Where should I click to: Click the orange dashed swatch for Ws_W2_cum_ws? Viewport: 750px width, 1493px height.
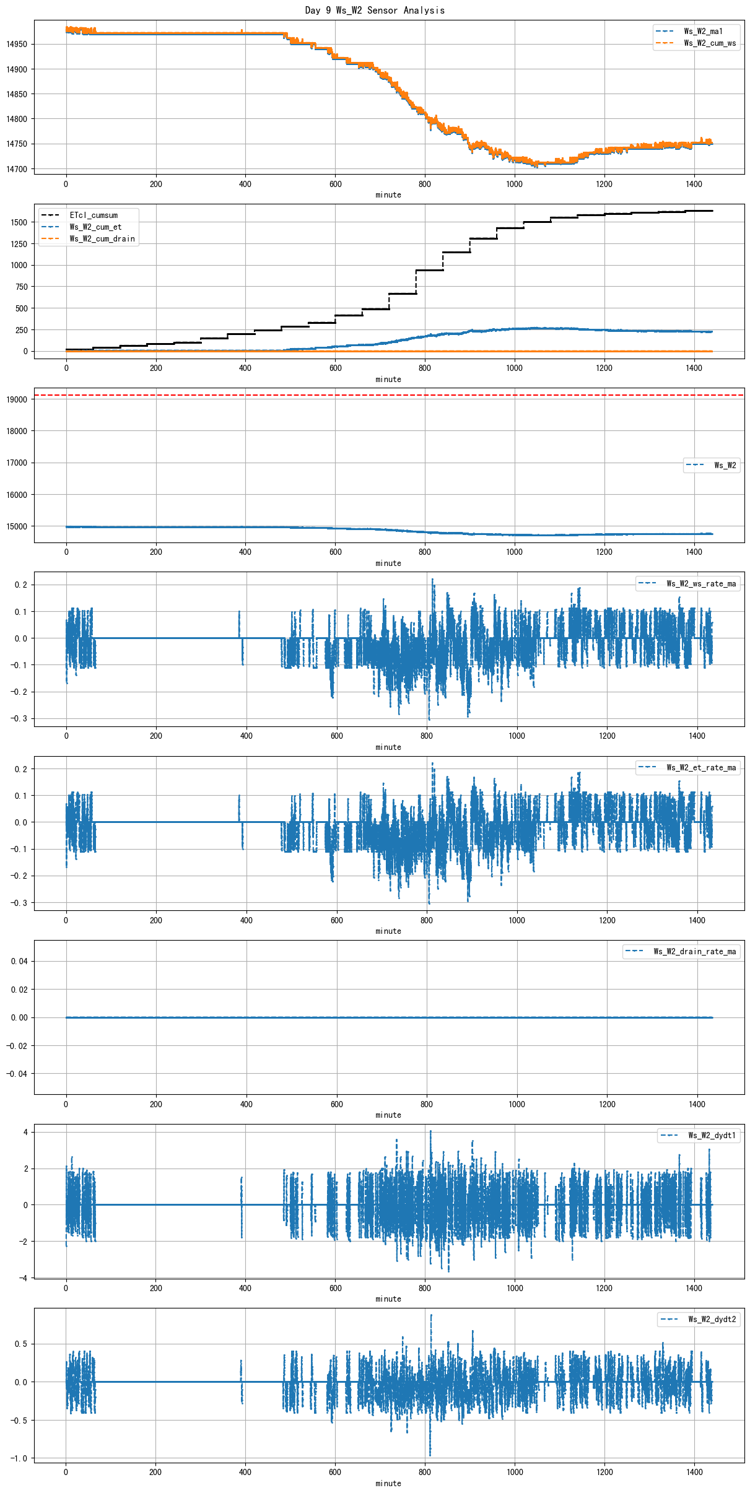pyautogui.click(x=665, y=43)
